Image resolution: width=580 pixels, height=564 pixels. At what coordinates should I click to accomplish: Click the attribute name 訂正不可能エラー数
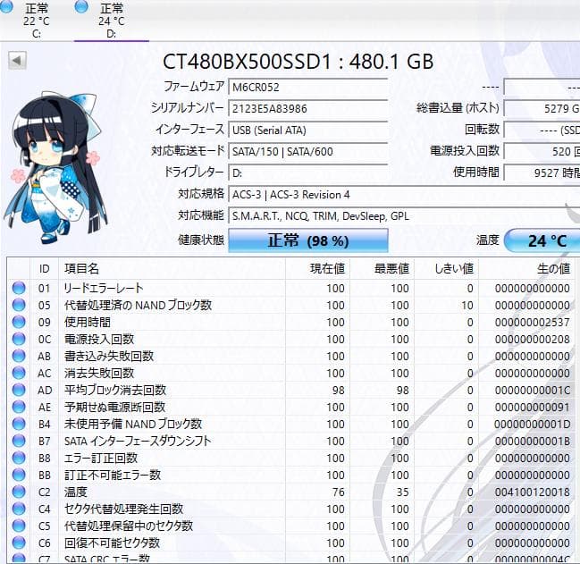tap(113, 475)
